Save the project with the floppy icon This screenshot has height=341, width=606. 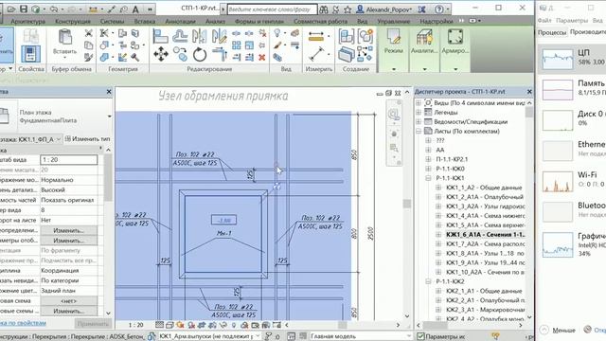[x=24, y=9]
